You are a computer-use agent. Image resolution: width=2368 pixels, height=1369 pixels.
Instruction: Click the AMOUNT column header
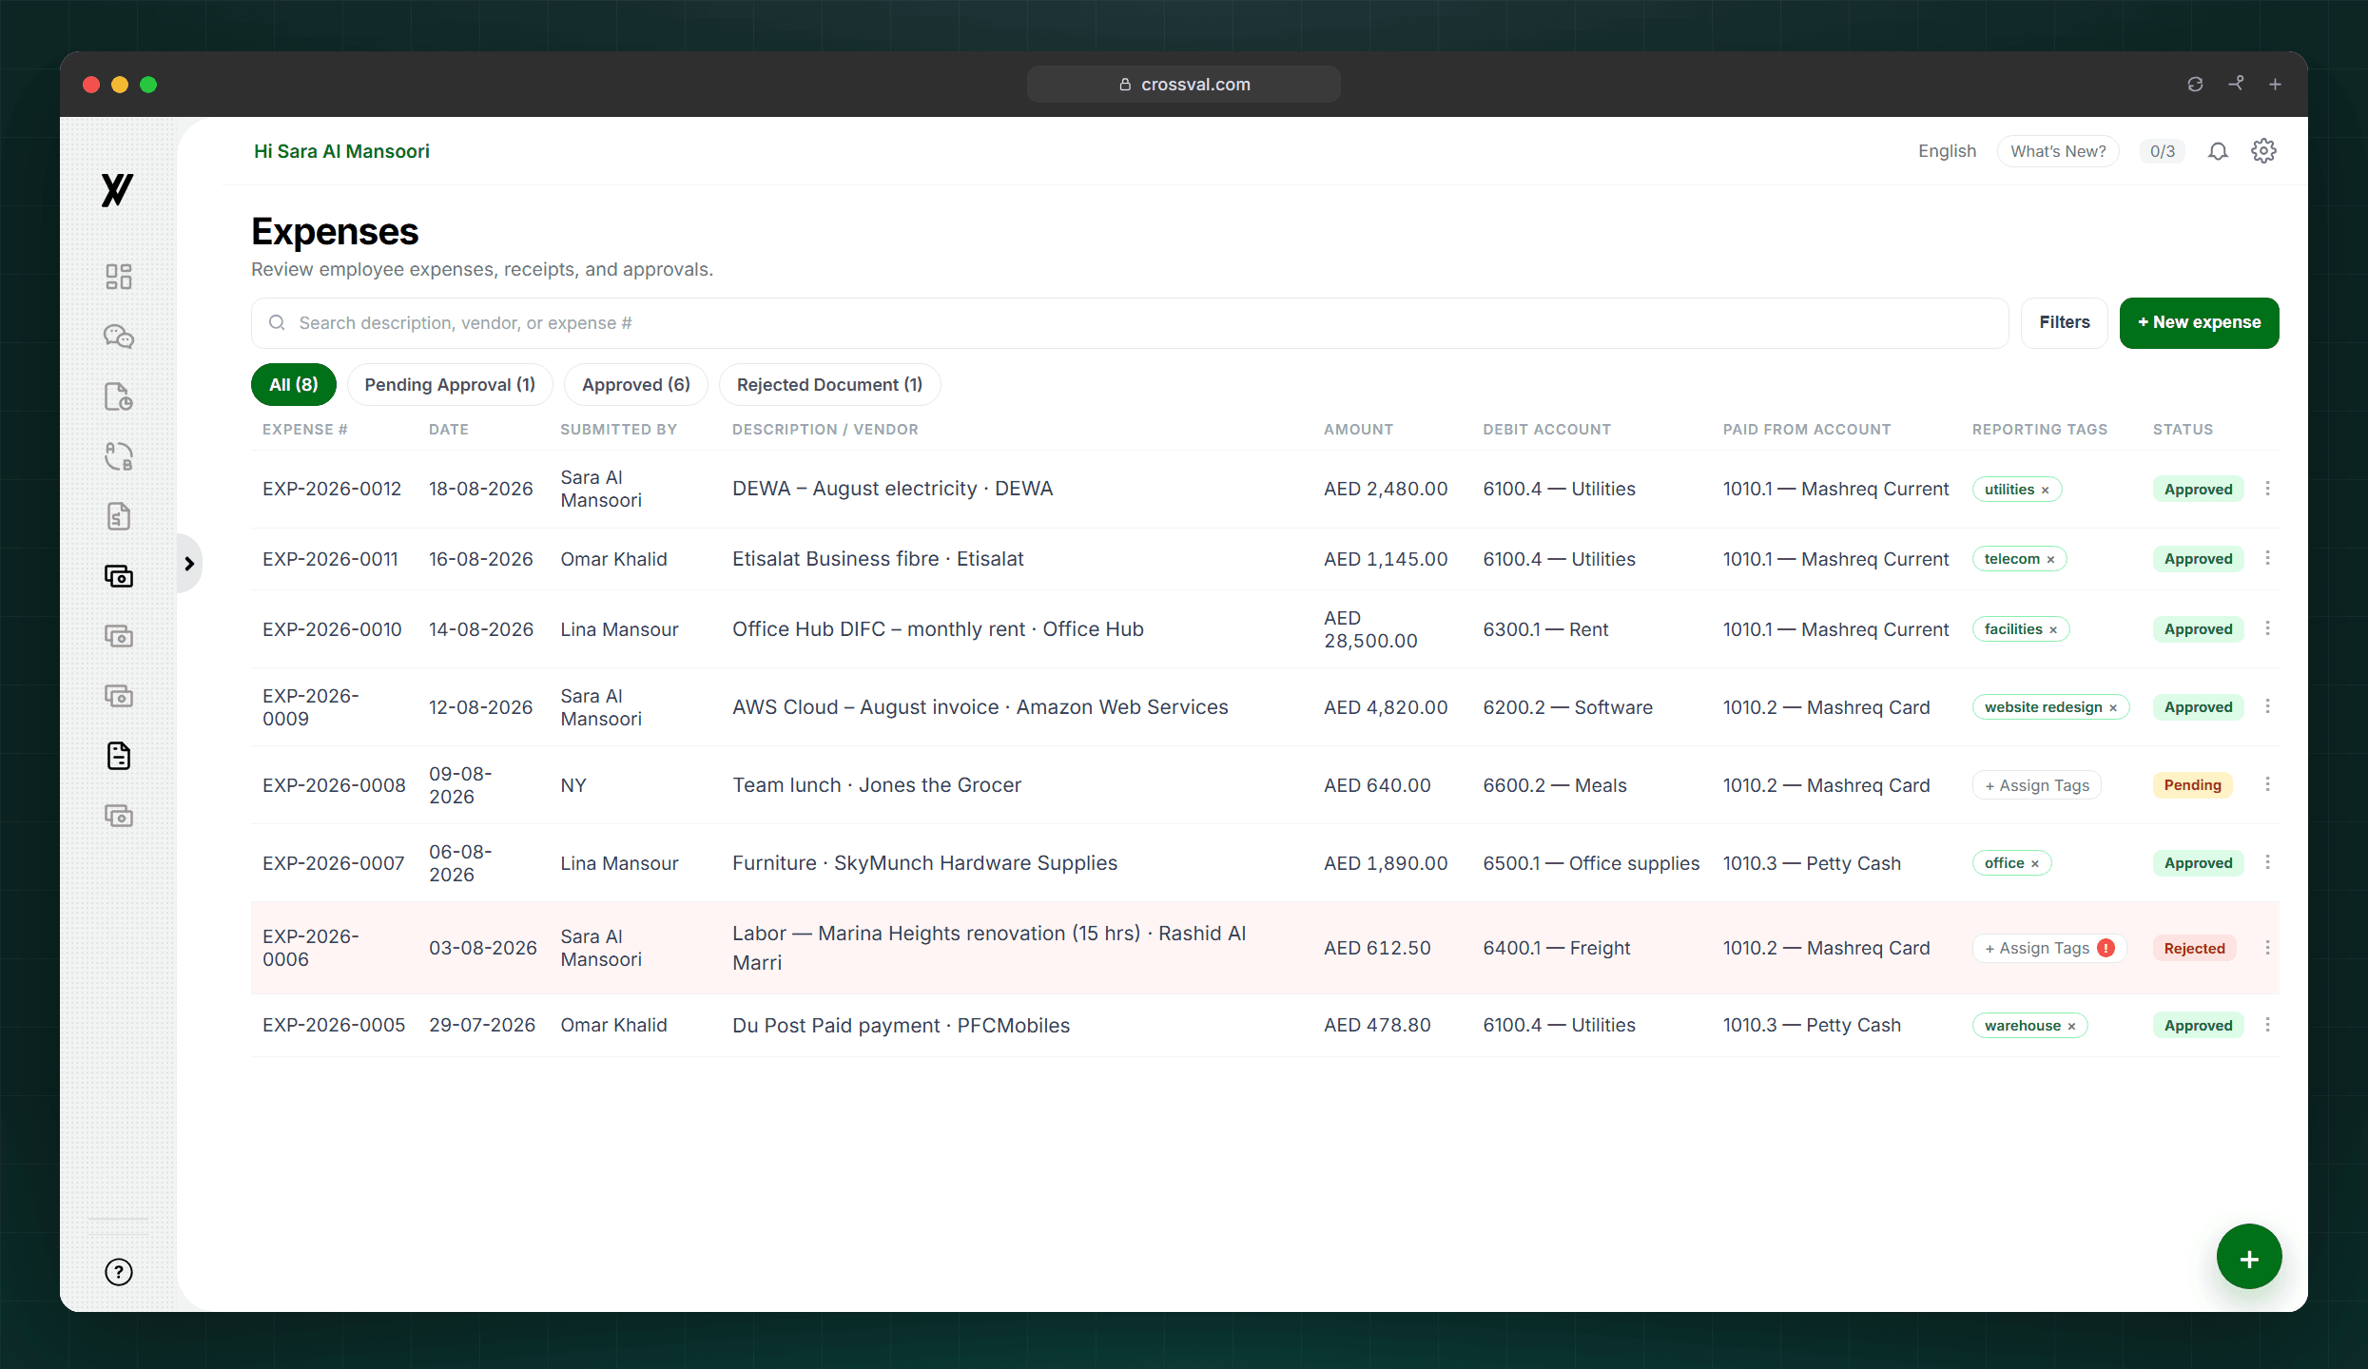click(x=1358, y=430)
